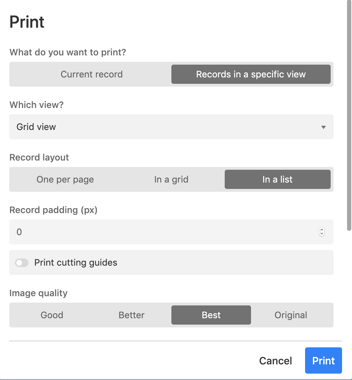Click the Image quality section label
Image resolution: width=352 pixels, height=380 pixels.
pos(38,293)
